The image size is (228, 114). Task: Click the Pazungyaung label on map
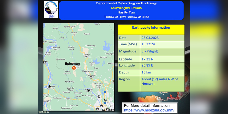point(67,108)
